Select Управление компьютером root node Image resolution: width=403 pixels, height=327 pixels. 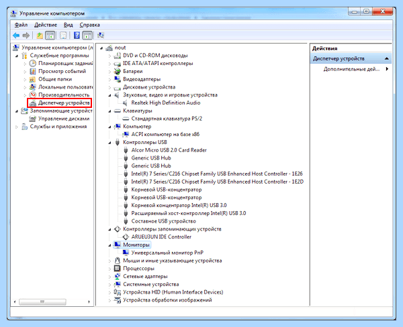coord(57,48)
